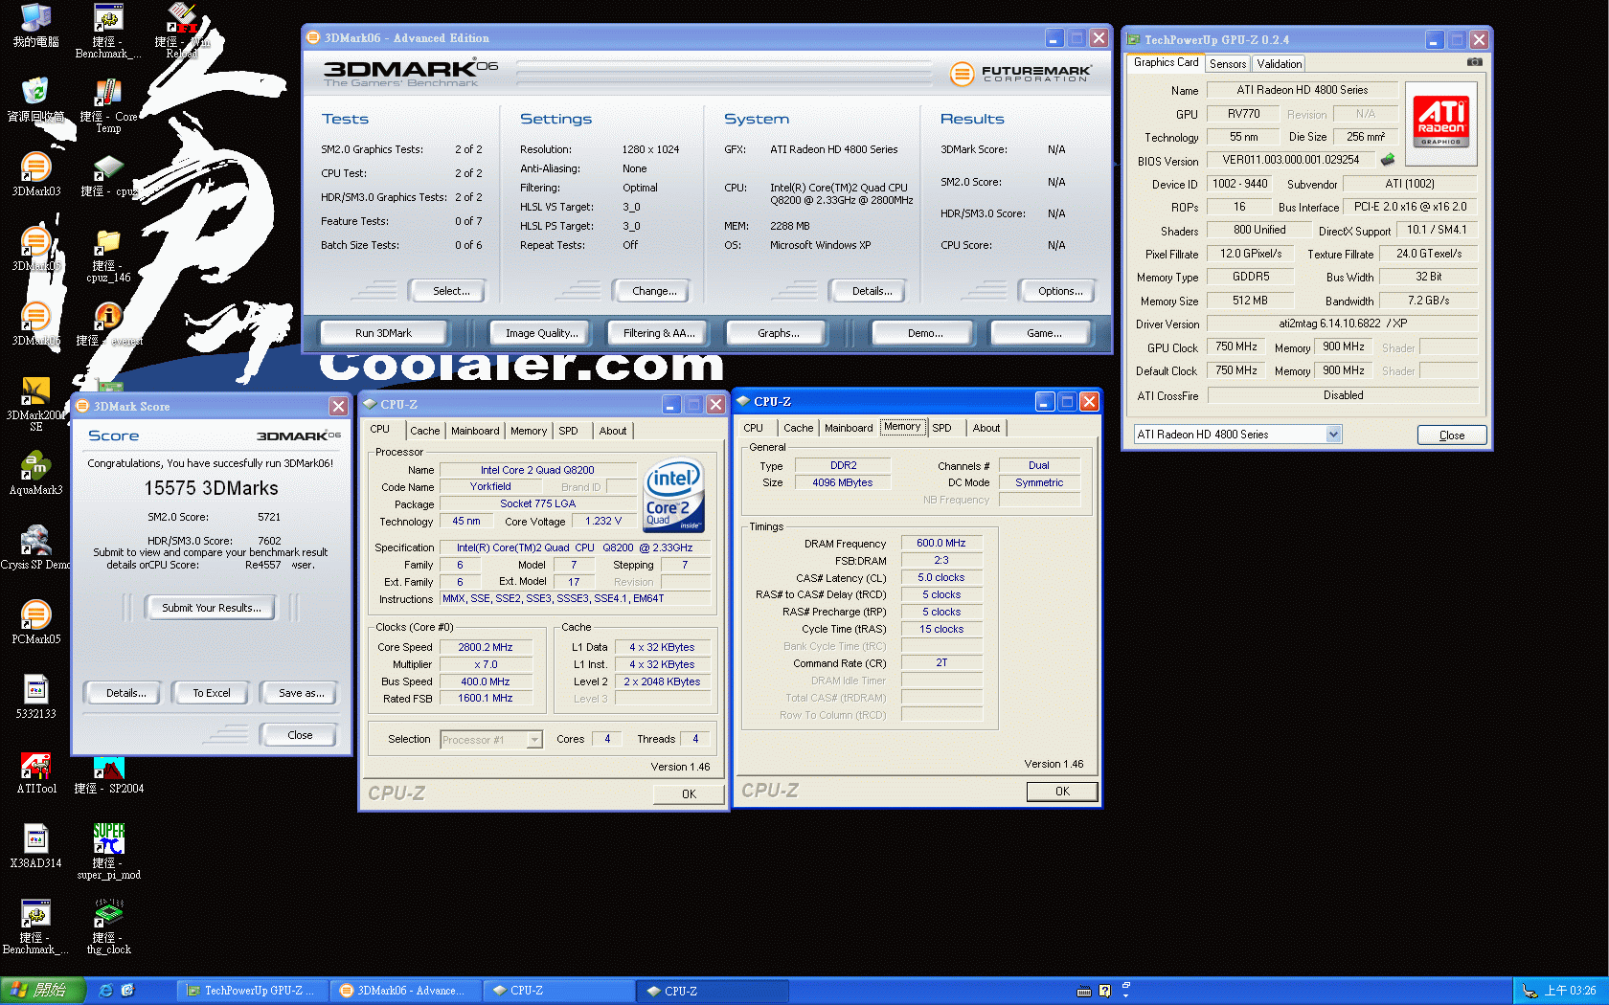1609x1005 pixels.
Task: Click the Cores value field showing 4
Action: [607, 739]
